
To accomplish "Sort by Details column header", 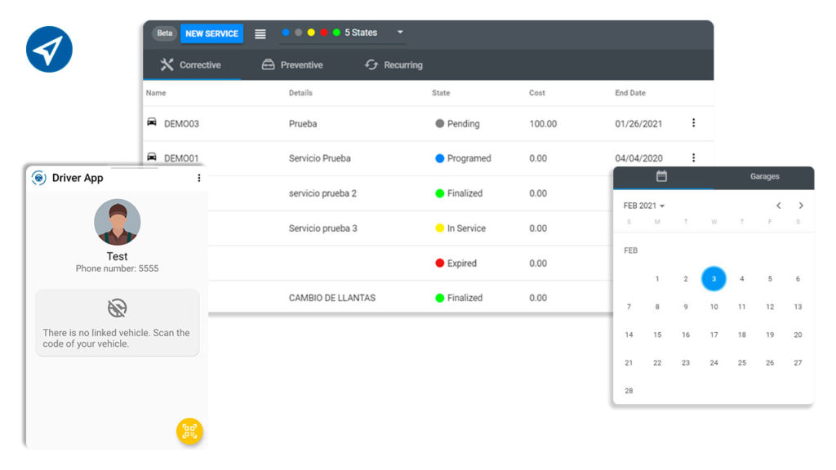I will coord(300,93).
